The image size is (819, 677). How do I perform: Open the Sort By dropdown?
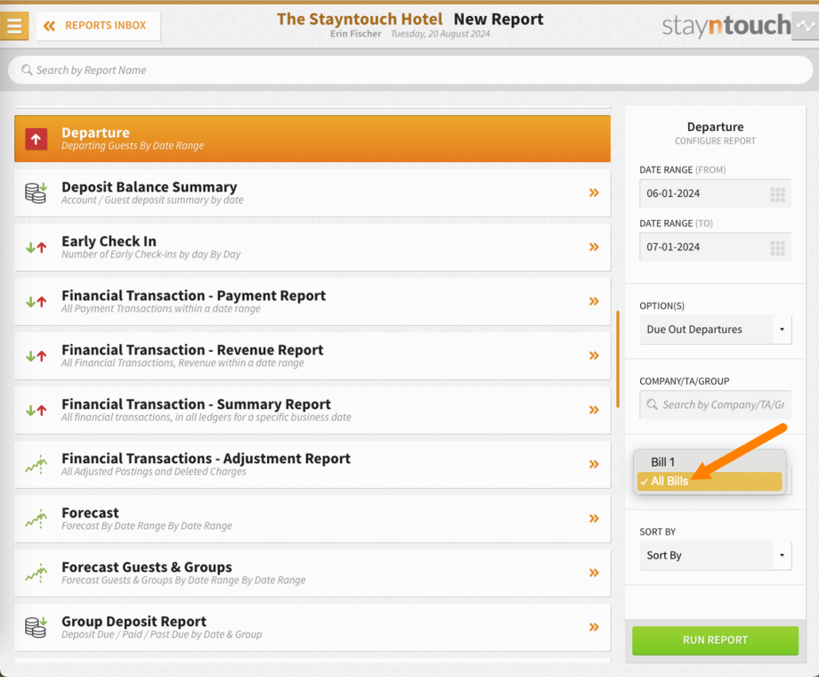click(715, 555)
